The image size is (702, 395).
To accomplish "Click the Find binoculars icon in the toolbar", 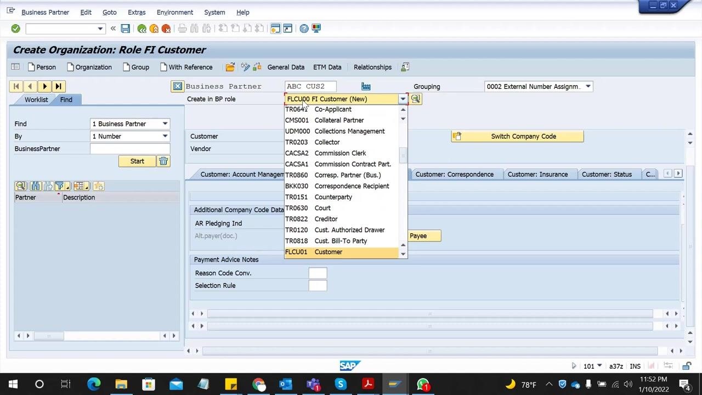I will (x=195, y=29).
